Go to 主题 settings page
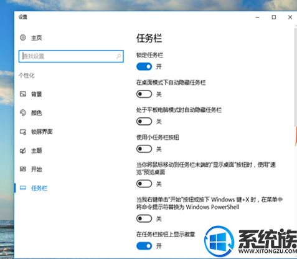The width and height of the screenshot is (297, 259). pos(37,150)
